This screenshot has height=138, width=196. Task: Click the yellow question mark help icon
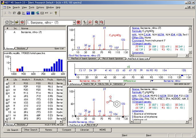pyautogui.click(x=56, y=13)
